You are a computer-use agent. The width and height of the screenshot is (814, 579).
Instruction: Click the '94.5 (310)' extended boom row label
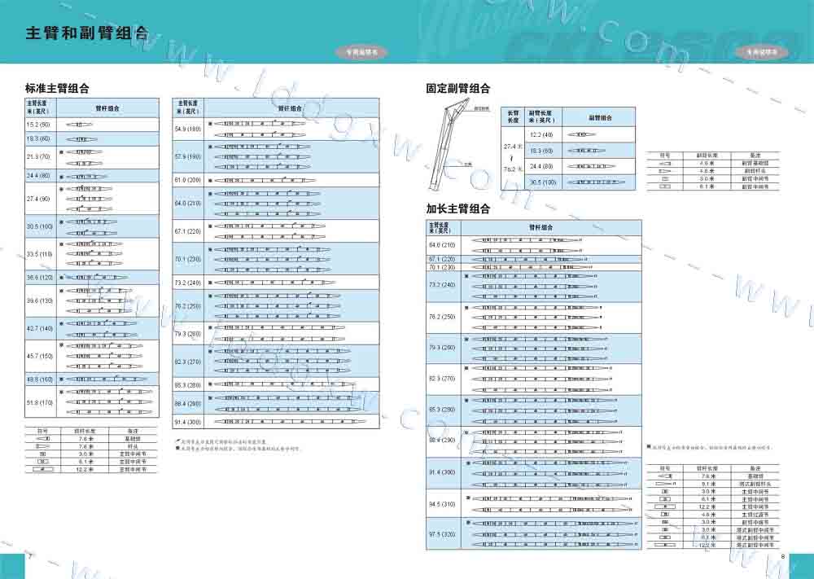tap(442, 504)
